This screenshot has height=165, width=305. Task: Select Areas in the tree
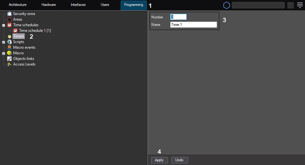(18, 19)
